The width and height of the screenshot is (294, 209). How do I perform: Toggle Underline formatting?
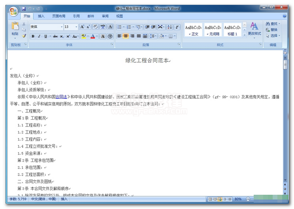46,37
